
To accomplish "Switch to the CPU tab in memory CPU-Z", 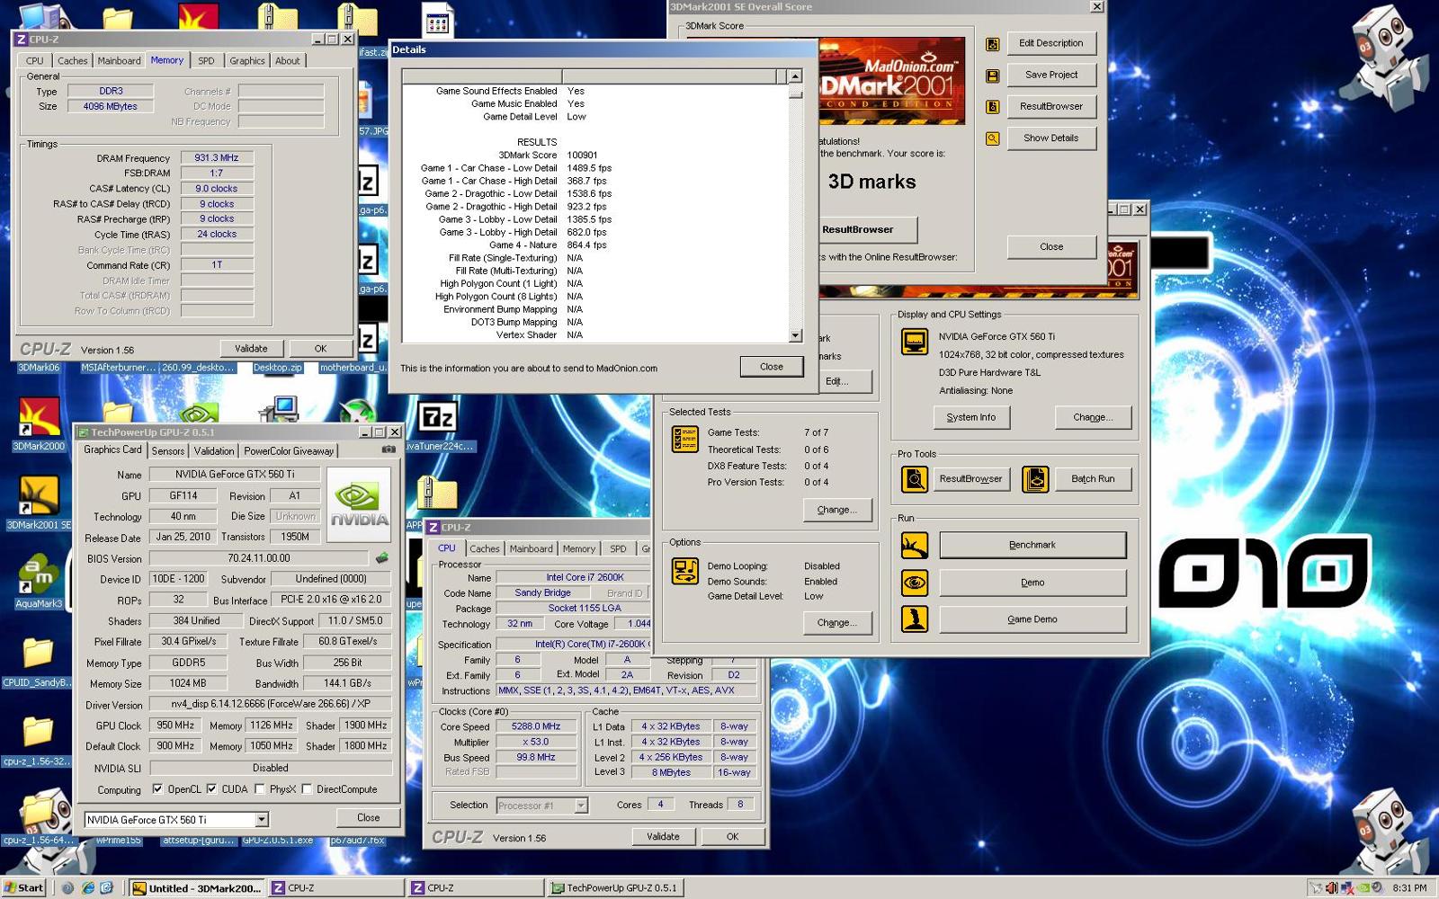I will pos(34,61).
